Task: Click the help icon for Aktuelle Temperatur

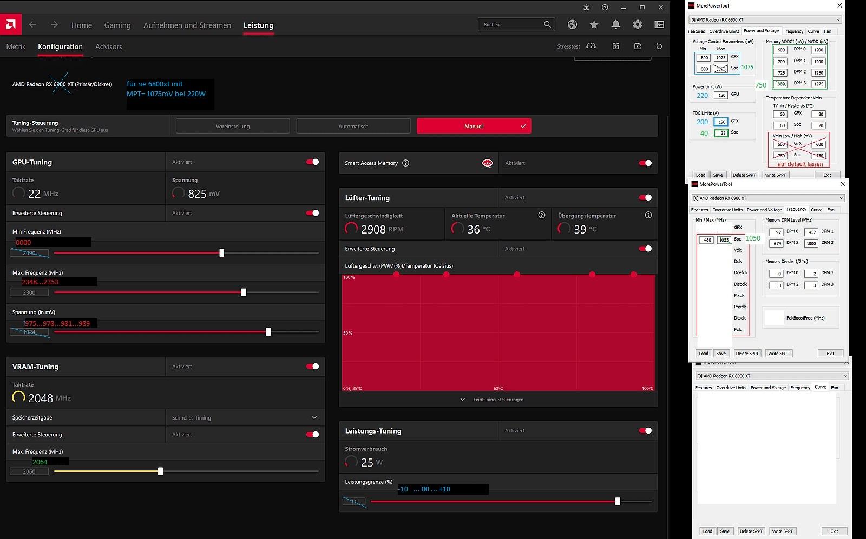Action: point(541,215)
